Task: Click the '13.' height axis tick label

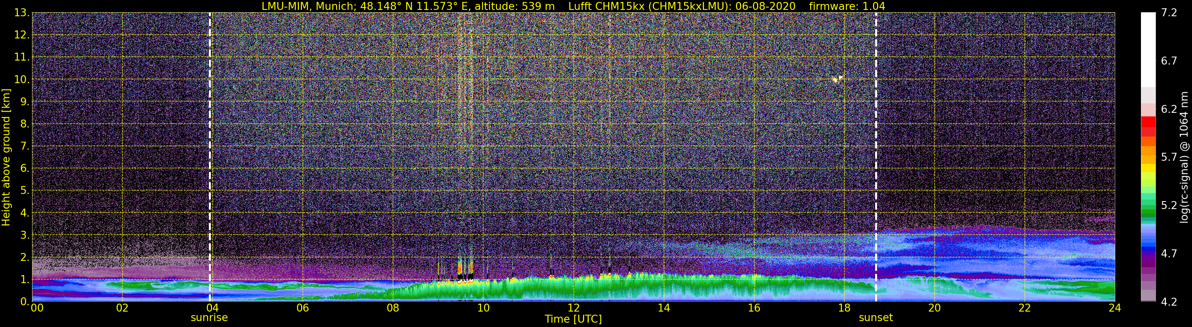Action: point(22,13)
